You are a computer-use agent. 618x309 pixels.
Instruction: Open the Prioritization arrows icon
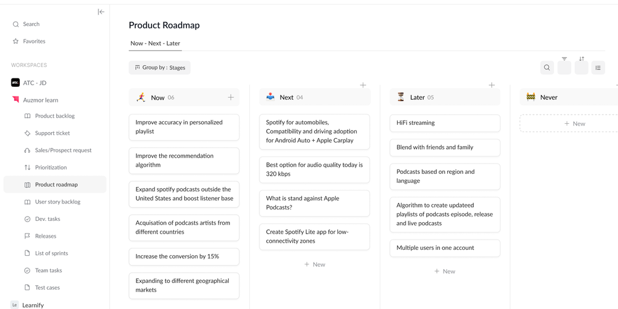pos(27,168)
